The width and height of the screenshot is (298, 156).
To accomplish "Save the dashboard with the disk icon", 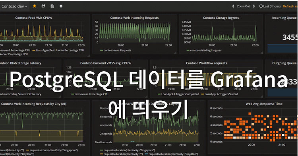I will pos(52,6).
